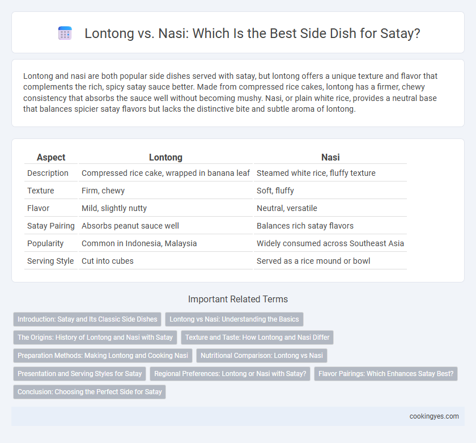476x443 pixels.
Task: Click the 'Nasi' column header
Action: tap(330, 157)
